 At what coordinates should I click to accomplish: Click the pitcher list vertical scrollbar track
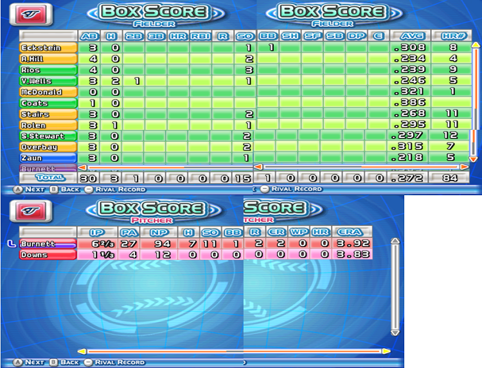[x=395, y=287]
